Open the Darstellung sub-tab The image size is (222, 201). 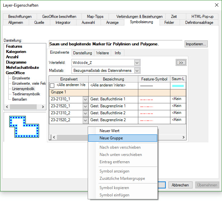[82, 53]
